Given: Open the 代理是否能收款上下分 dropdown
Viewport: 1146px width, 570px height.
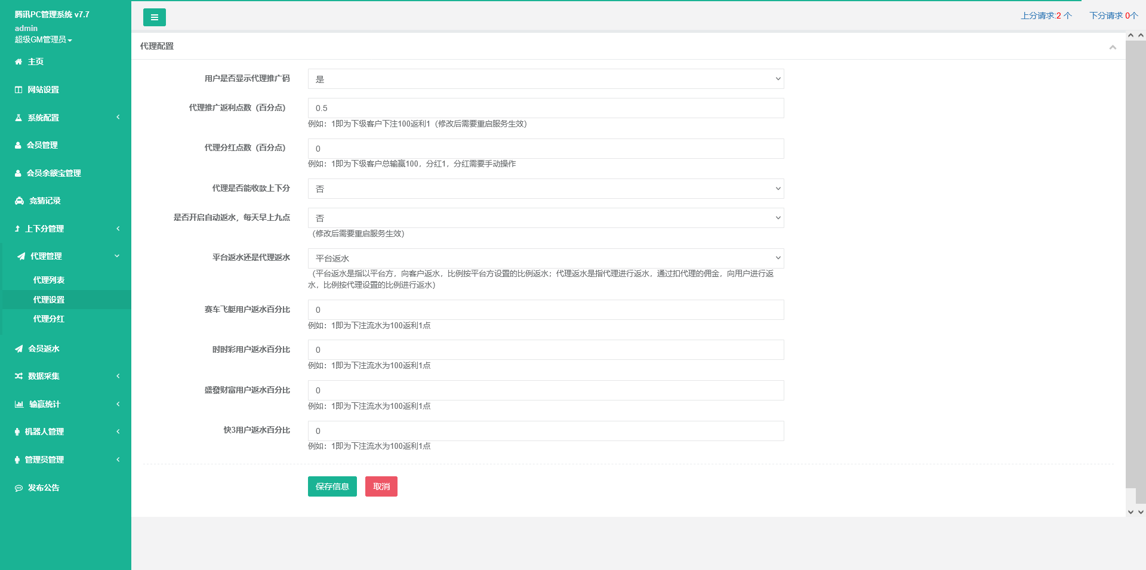Looking at the screenshot, I should pyautogui.click(x=546, y=189).
